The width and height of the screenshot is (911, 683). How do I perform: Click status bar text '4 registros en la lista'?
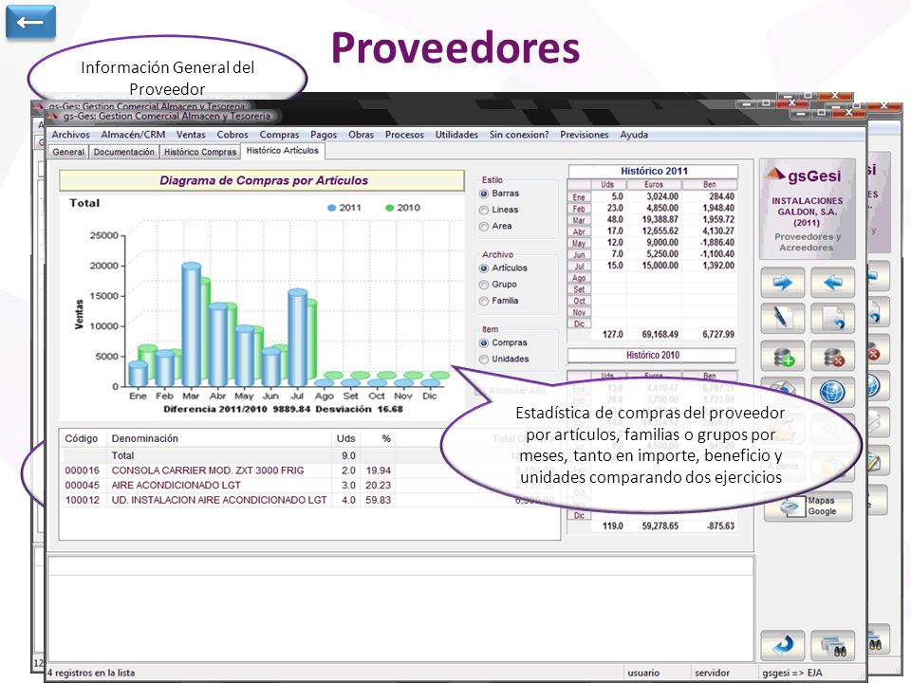(x=91, y=674)
